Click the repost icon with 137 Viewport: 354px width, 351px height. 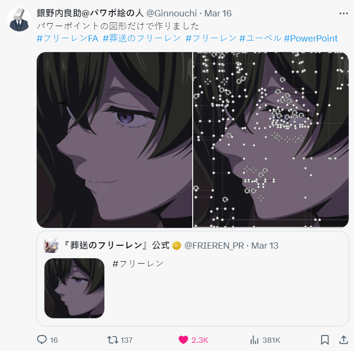tap(113, 340)
